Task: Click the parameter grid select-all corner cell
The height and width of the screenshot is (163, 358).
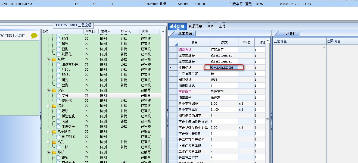Action: [173, 42]
